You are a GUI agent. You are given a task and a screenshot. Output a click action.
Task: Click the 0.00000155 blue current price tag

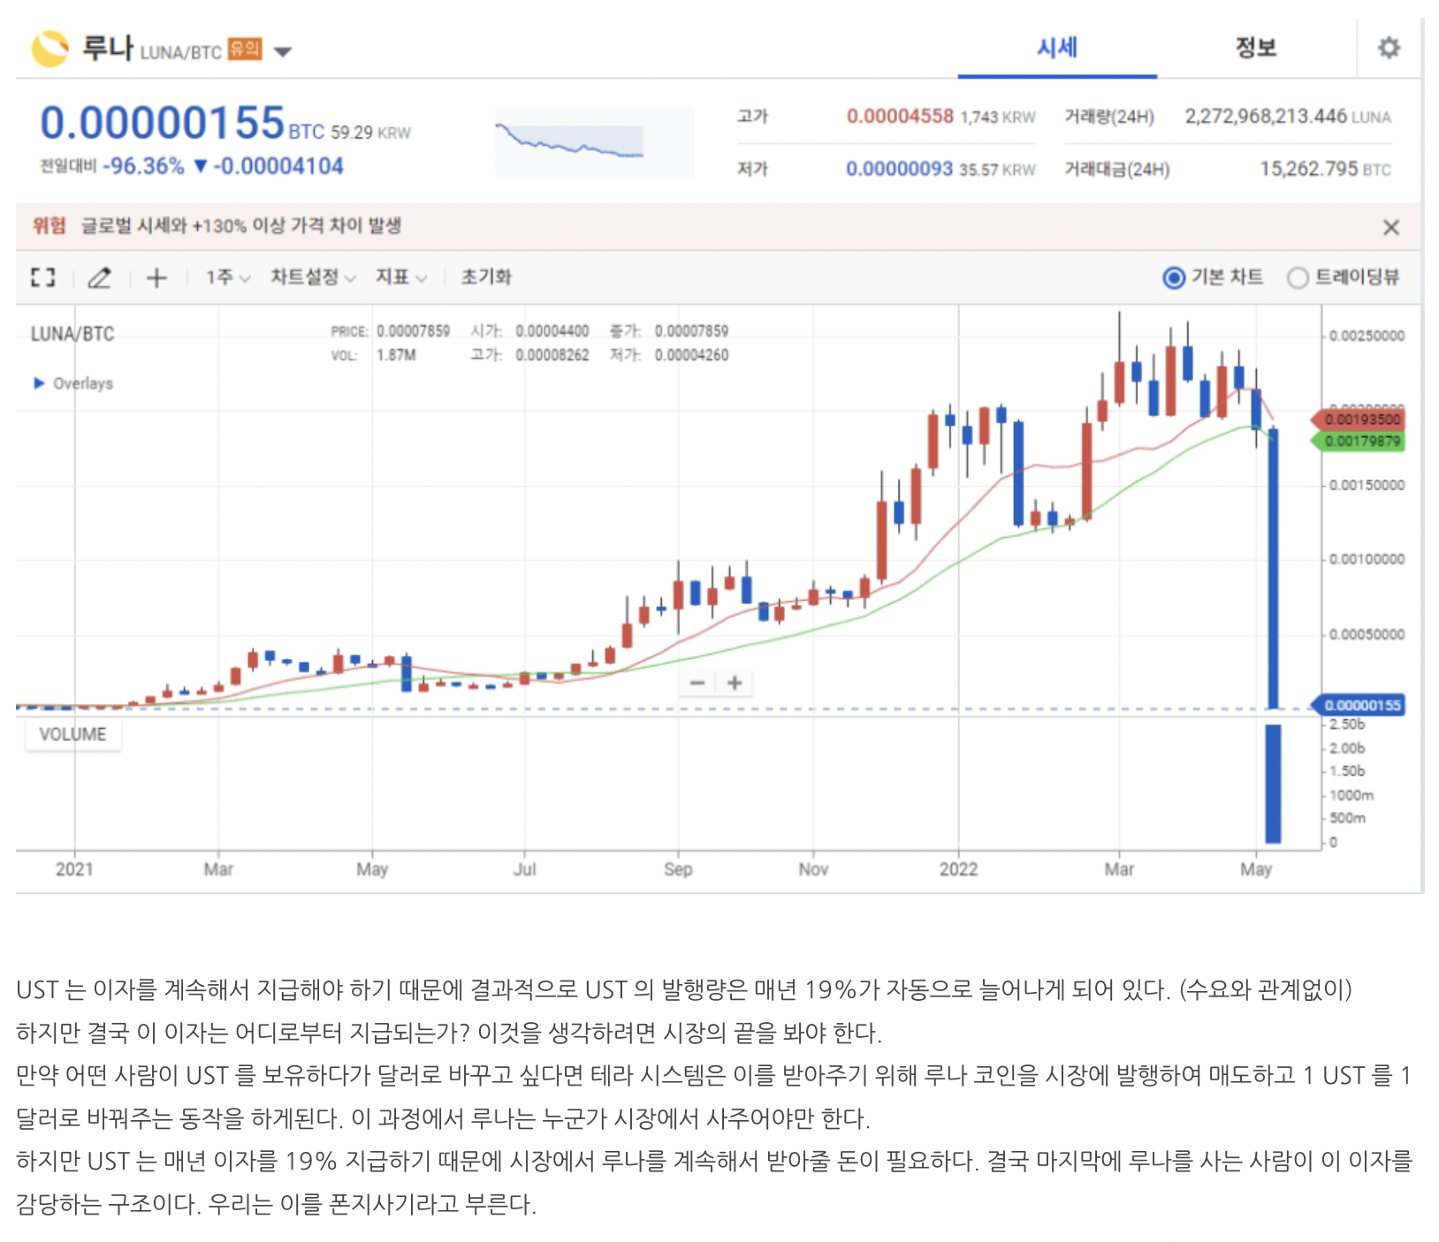(x=1360, y=705)
